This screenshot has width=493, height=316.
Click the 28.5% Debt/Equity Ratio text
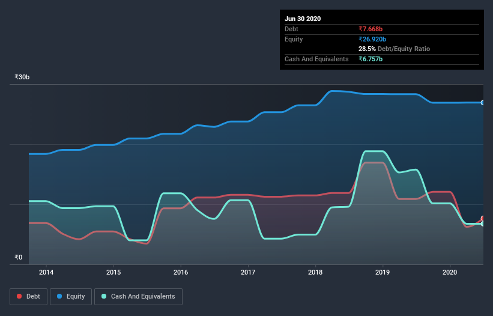[x=395, y=49]
